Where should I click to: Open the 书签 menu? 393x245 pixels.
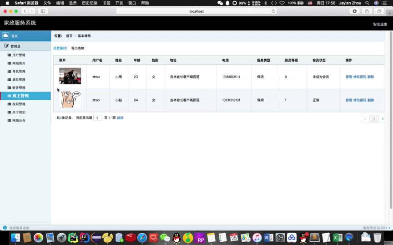[106, 3]
